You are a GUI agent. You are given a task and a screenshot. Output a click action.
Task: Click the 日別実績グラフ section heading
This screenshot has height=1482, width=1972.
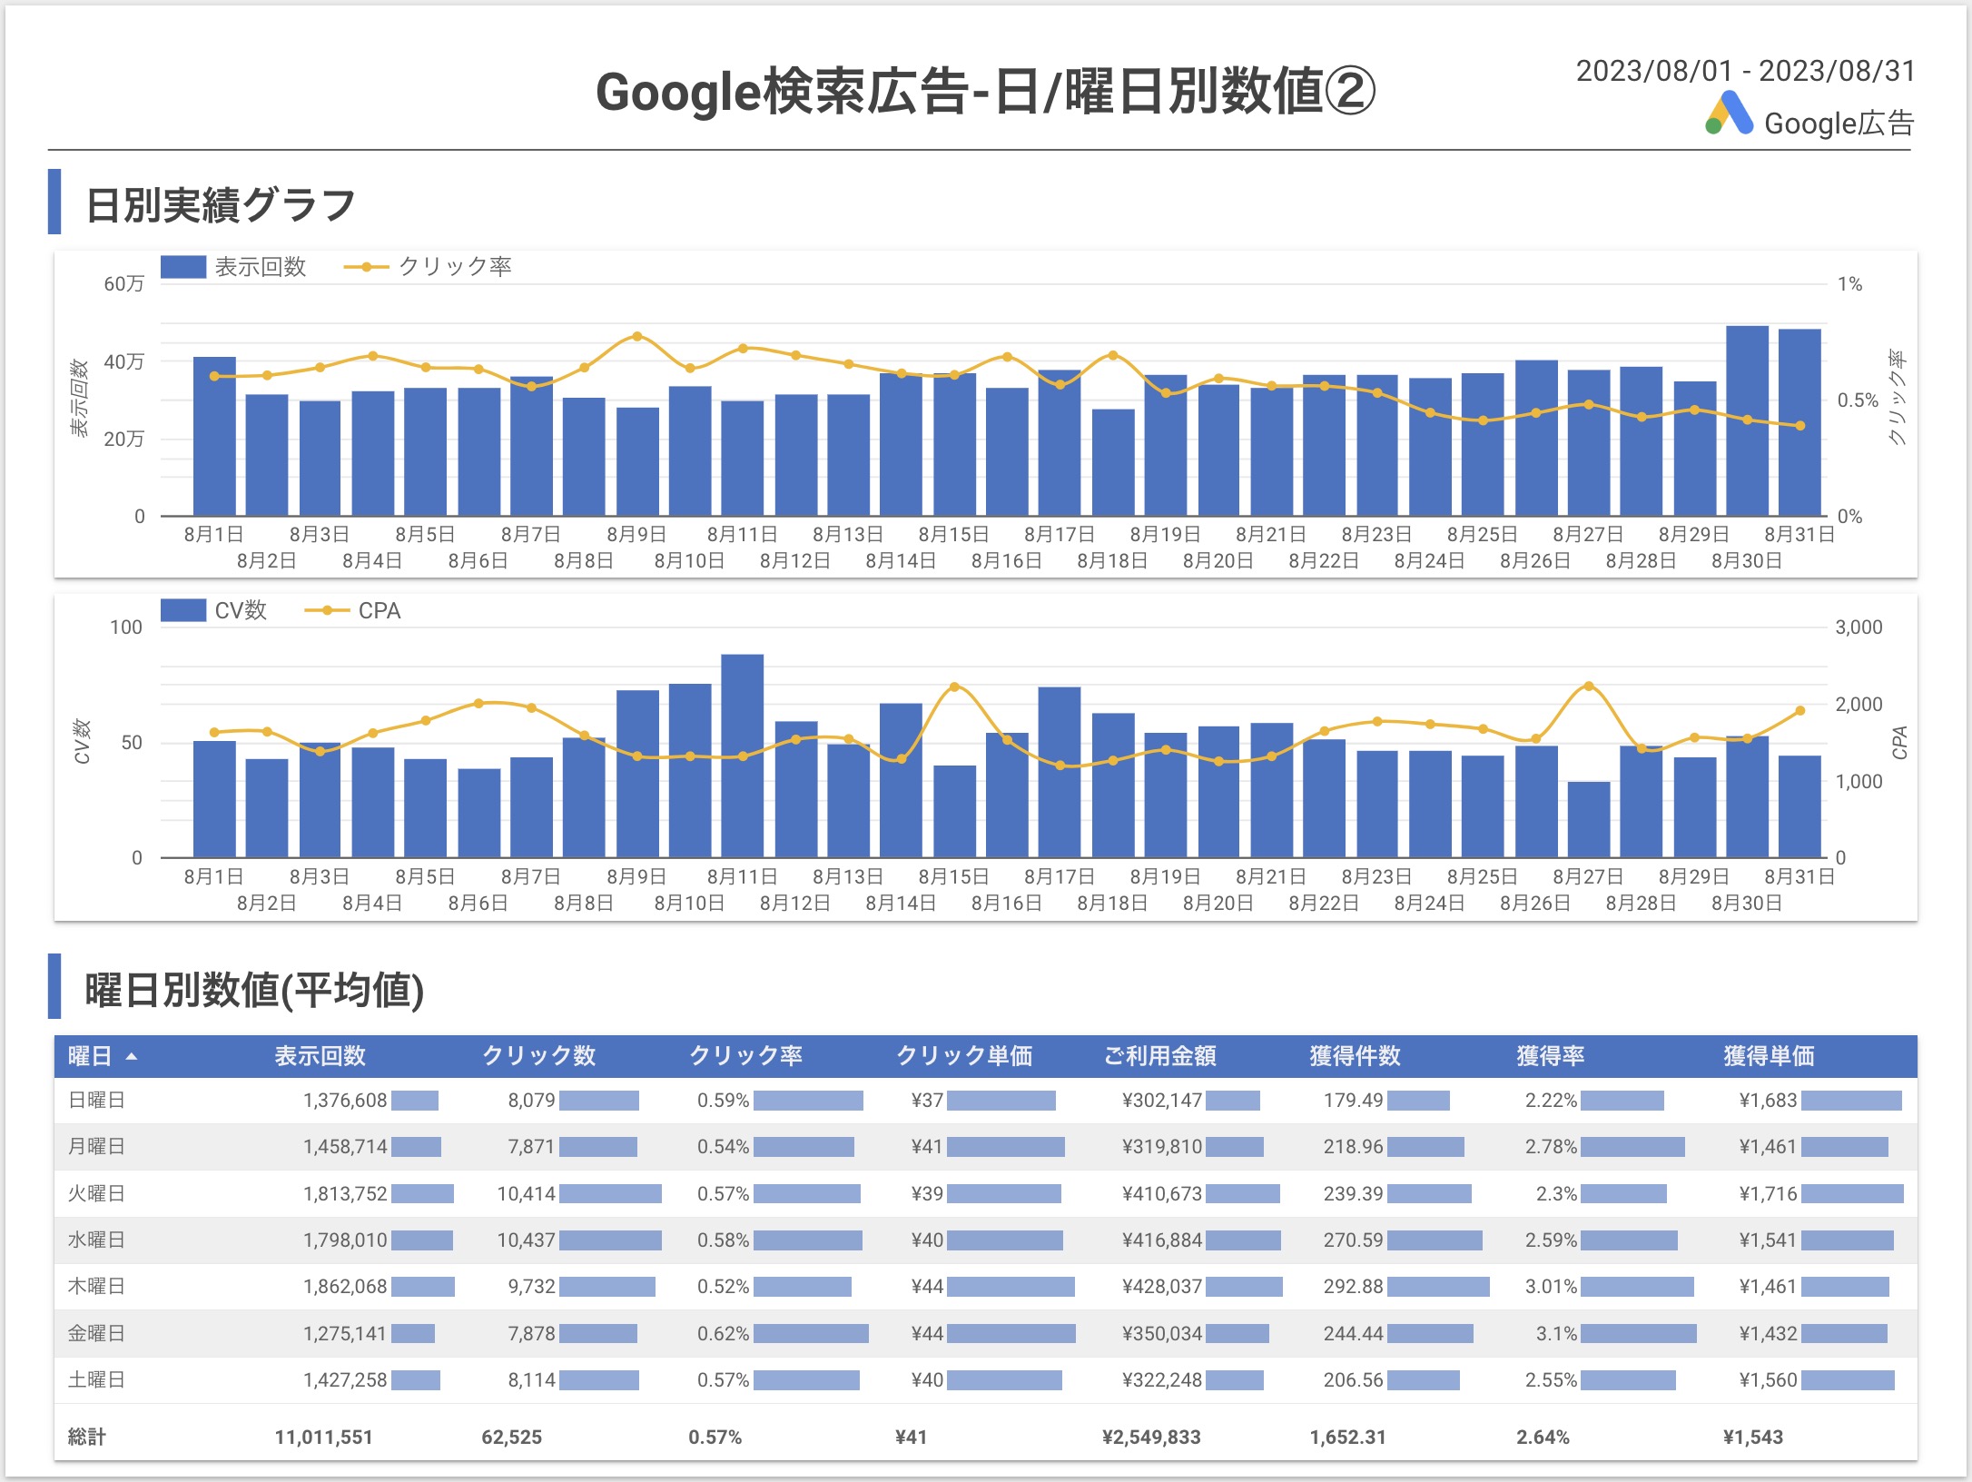click(221, 204)
